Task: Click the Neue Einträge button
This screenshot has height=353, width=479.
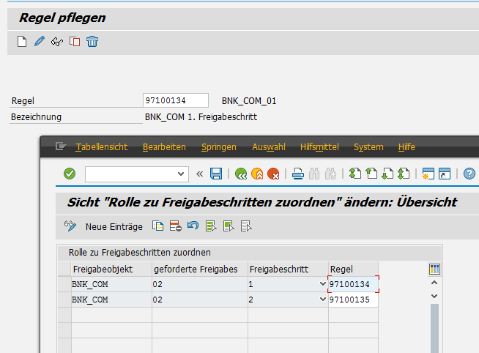Action: (114, 226)
